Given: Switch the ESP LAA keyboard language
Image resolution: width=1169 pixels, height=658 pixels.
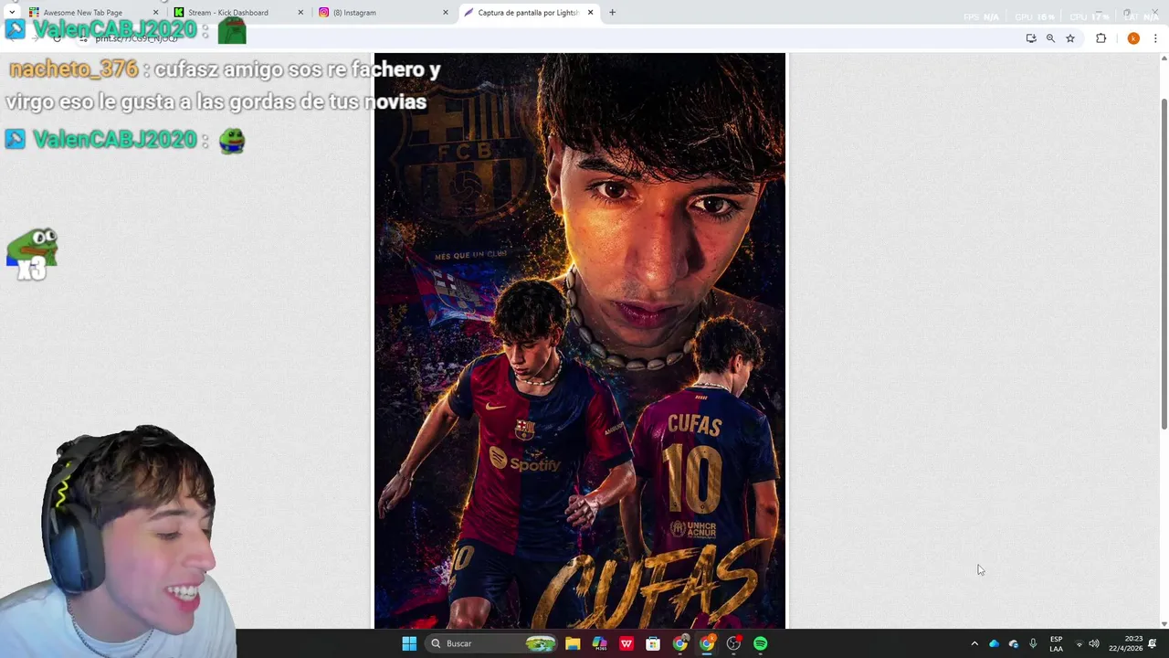Looking at the screenshot, I should 1056,643.
